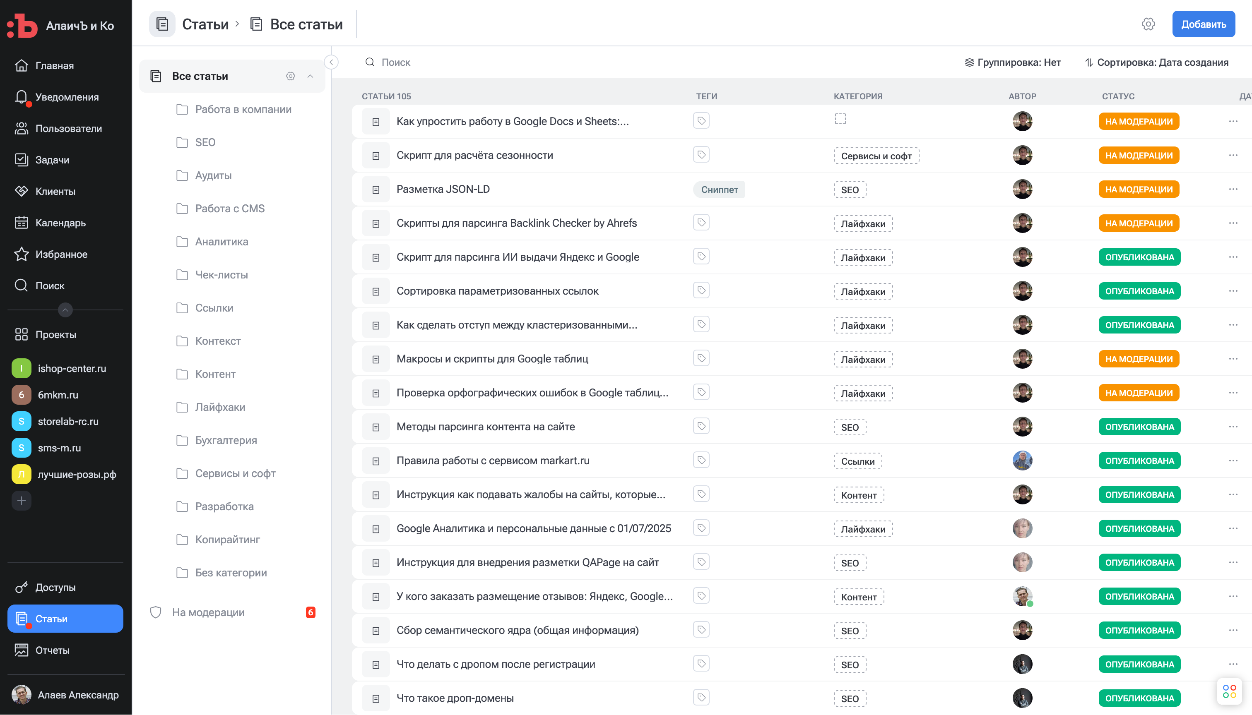Open the Reports icon in sidebar
Image resolution: width=1252 pixels, height=715 pixels.
point(21,650)
